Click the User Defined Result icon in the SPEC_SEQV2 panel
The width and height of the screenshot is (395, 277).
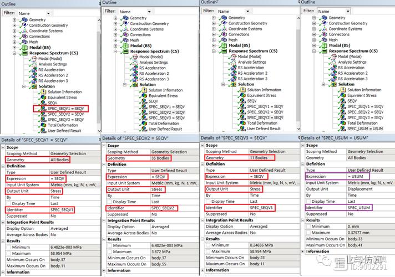(x=144, y=129)
